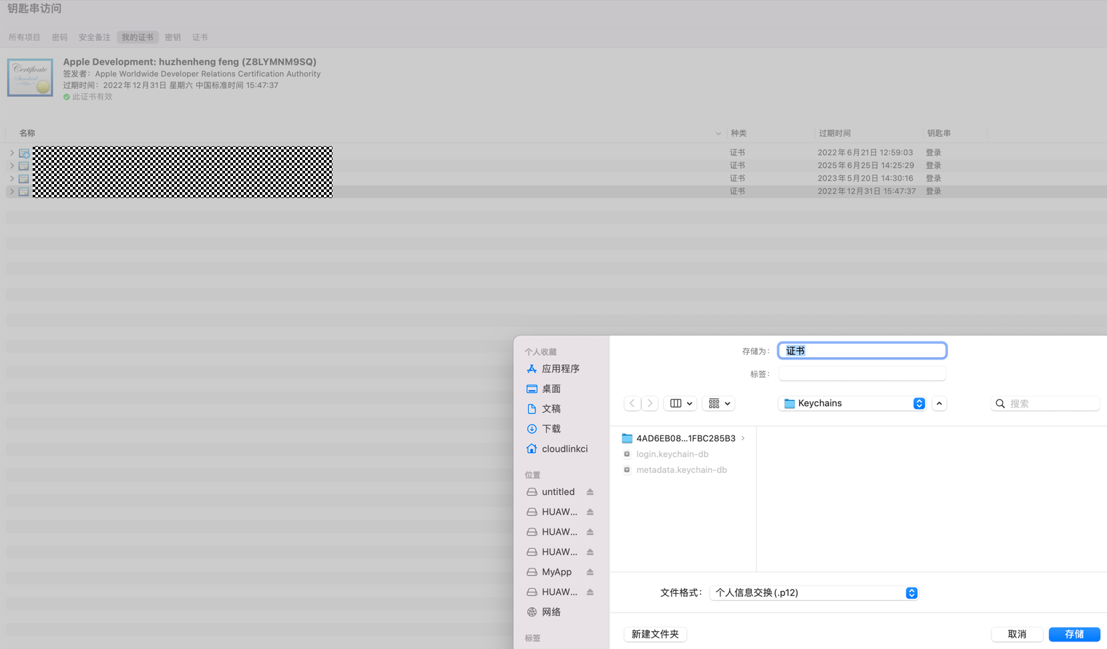The image size is (1107, 649).
Task: Eject the MyApp volume
Action: tap(590, 572)
